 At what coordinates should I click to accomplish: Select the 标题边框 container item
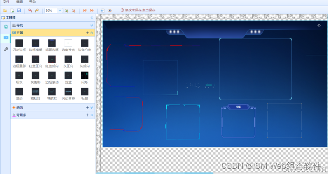pyautogui.click(x=52, y=45)
